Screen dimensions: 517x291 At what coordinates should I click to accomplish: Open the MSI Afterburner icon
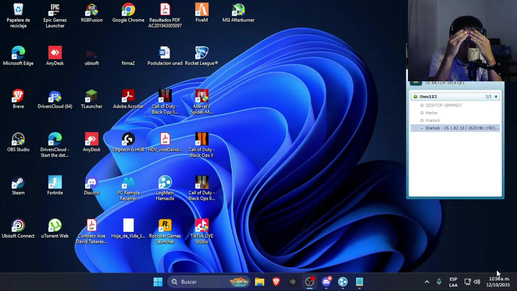(x=238, y=13)
